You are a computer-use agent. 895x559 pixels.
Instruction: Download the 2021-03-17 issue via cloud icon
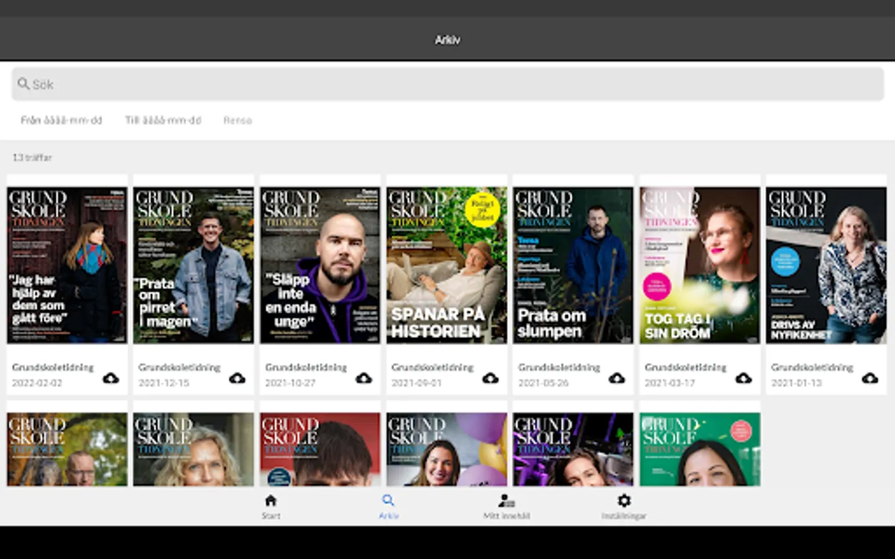743,378
